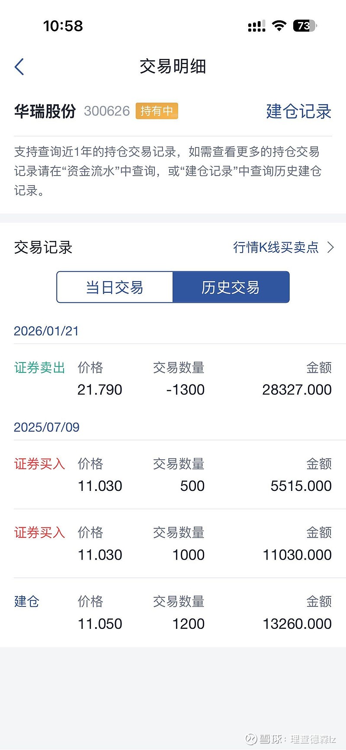Switch to 历史交易 tab
This screenshot has width=346, height=750.
(231, 287)
